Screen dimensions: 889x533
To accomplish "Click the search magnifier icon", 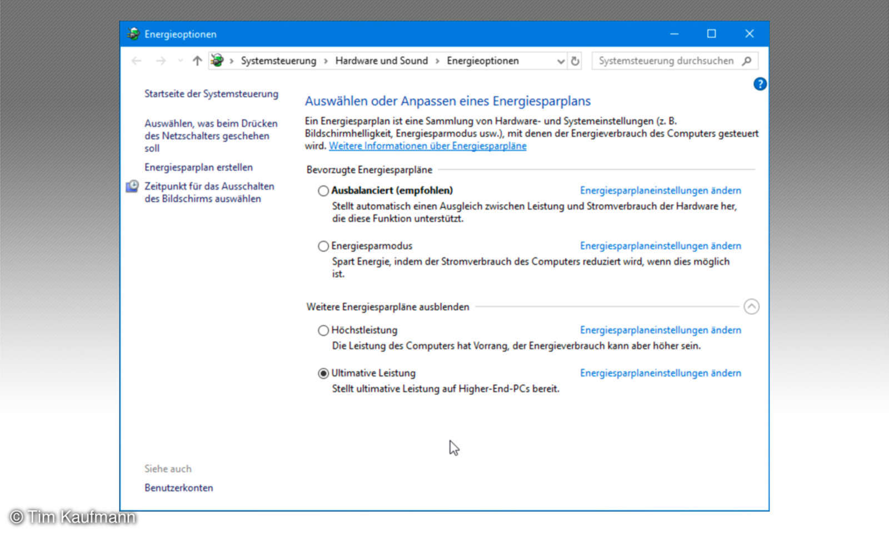I will coord(747,61).
